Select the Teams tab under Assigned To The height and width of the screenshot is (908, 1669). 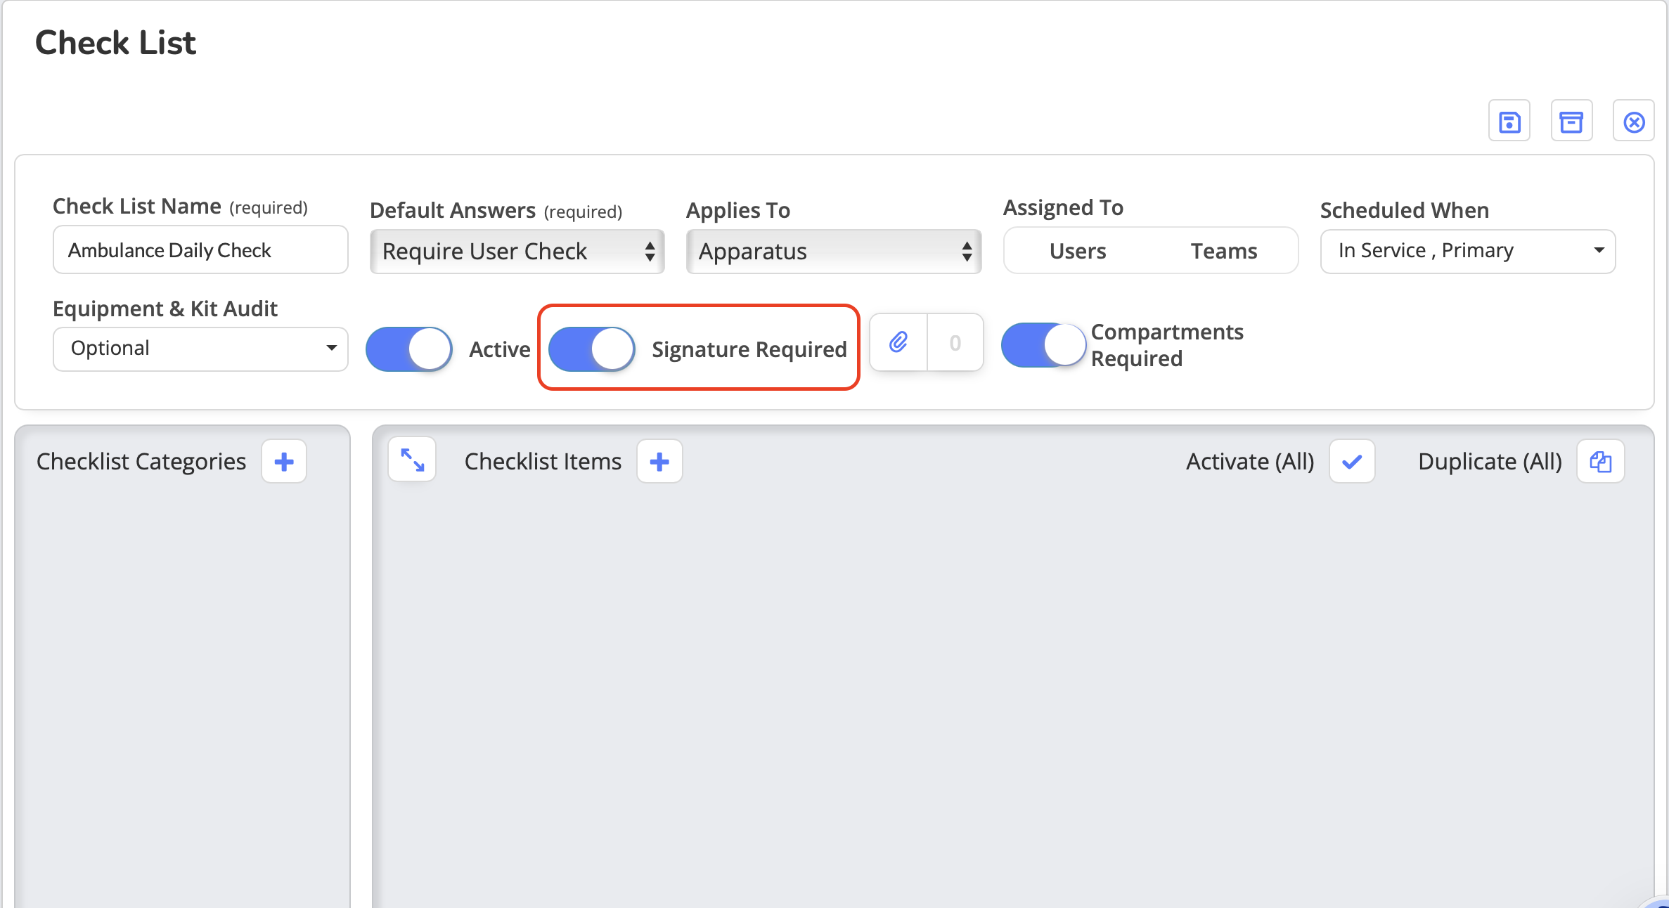1223,251
